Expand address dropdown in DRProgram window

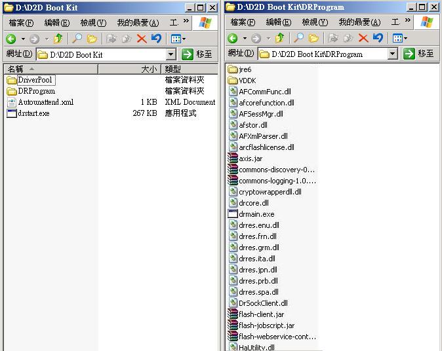(x=392, y=54)
